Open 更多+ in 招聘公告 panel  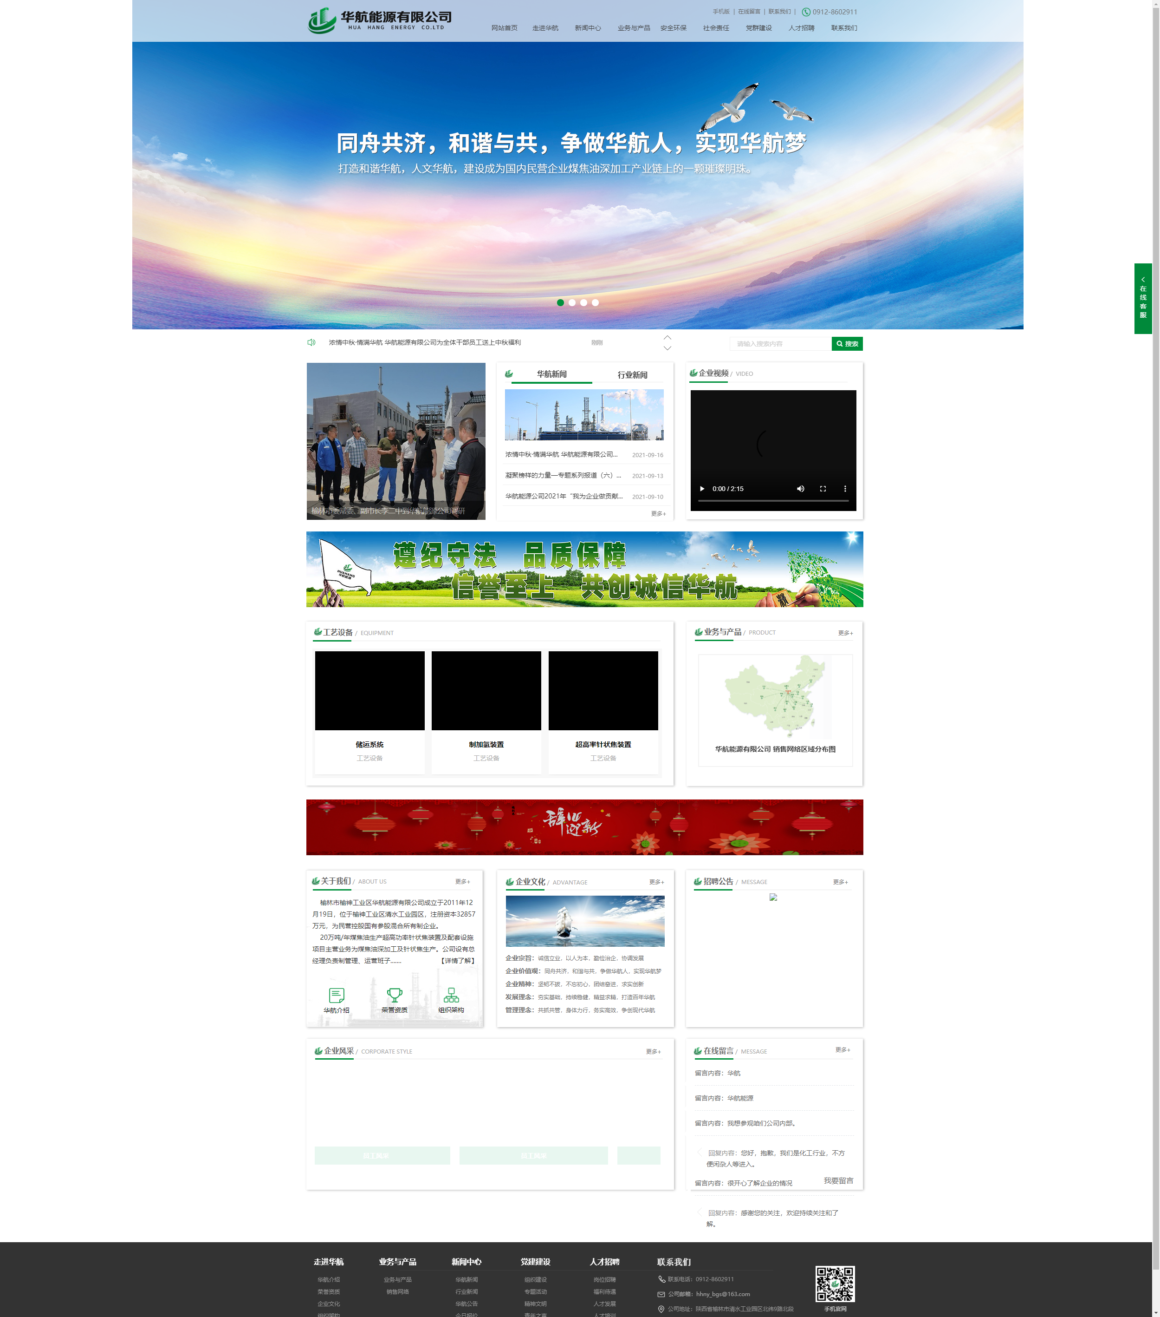[x=840, y=881]
